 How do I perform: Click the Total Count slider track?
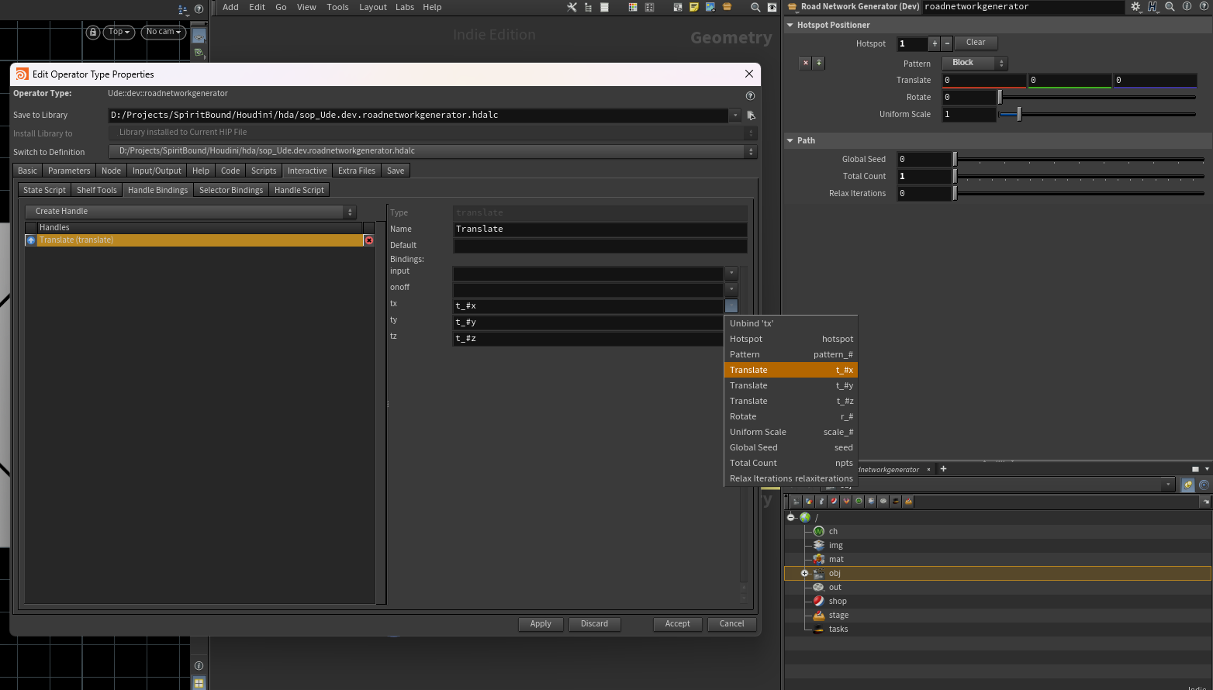1080,176
